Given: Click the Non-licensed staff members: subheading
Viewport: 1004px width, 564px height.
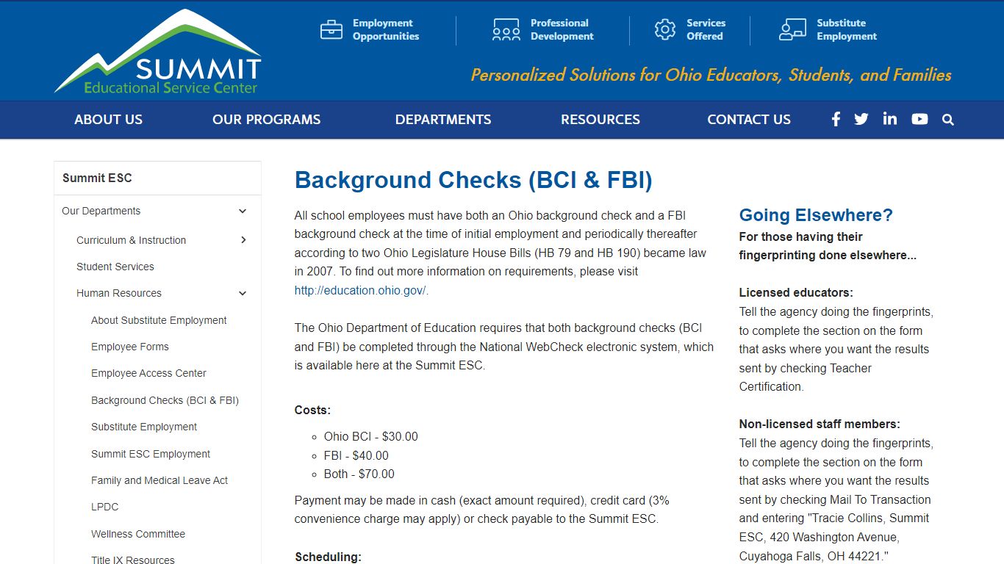Looking at the screenshot, I should point(820,424).
